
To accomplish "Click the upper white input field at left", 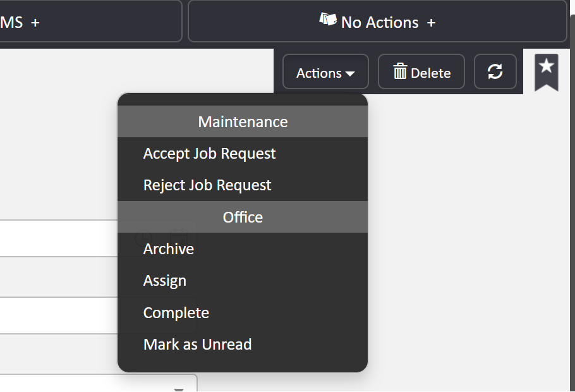I will 59,238.
